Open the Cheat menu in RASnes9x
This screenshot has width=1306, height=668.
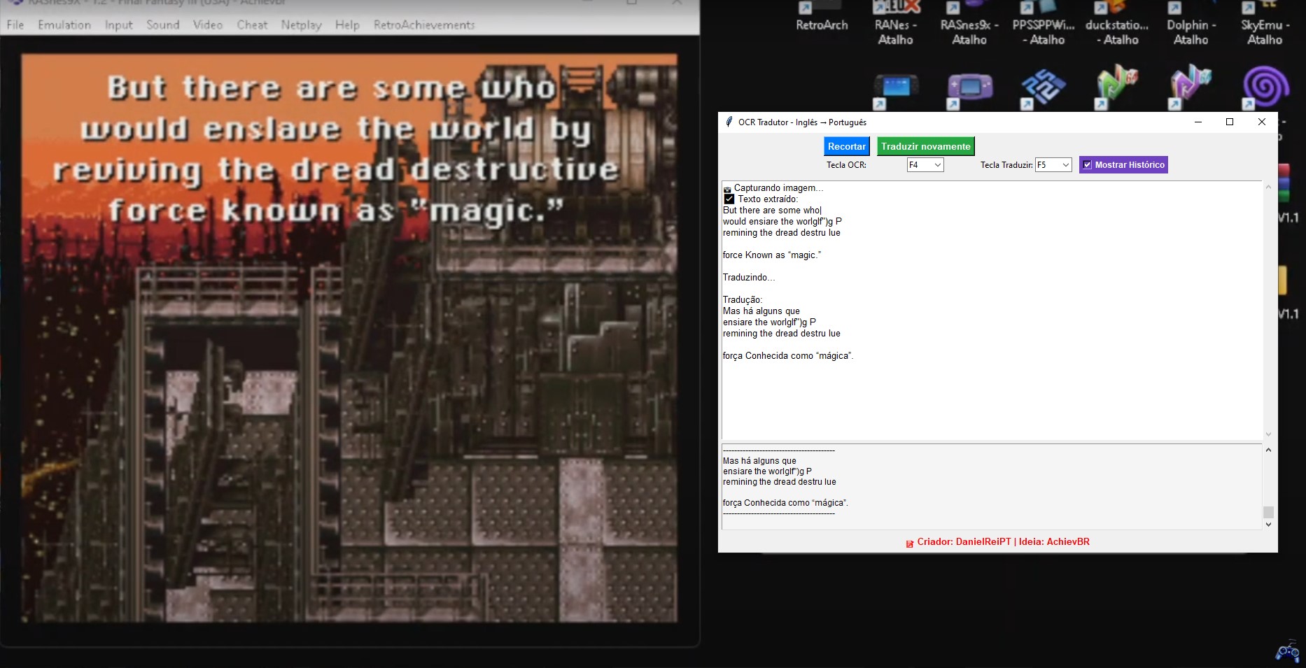(252, 24)
